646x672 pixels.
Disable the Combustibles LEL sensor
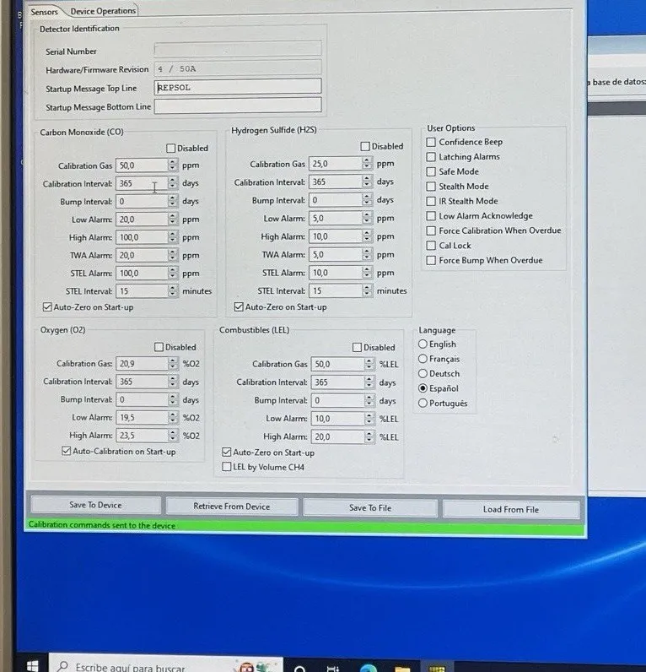point(357,347)
